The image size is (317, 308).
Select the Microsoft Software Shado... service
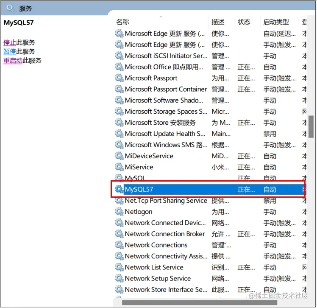coord(164,100)
